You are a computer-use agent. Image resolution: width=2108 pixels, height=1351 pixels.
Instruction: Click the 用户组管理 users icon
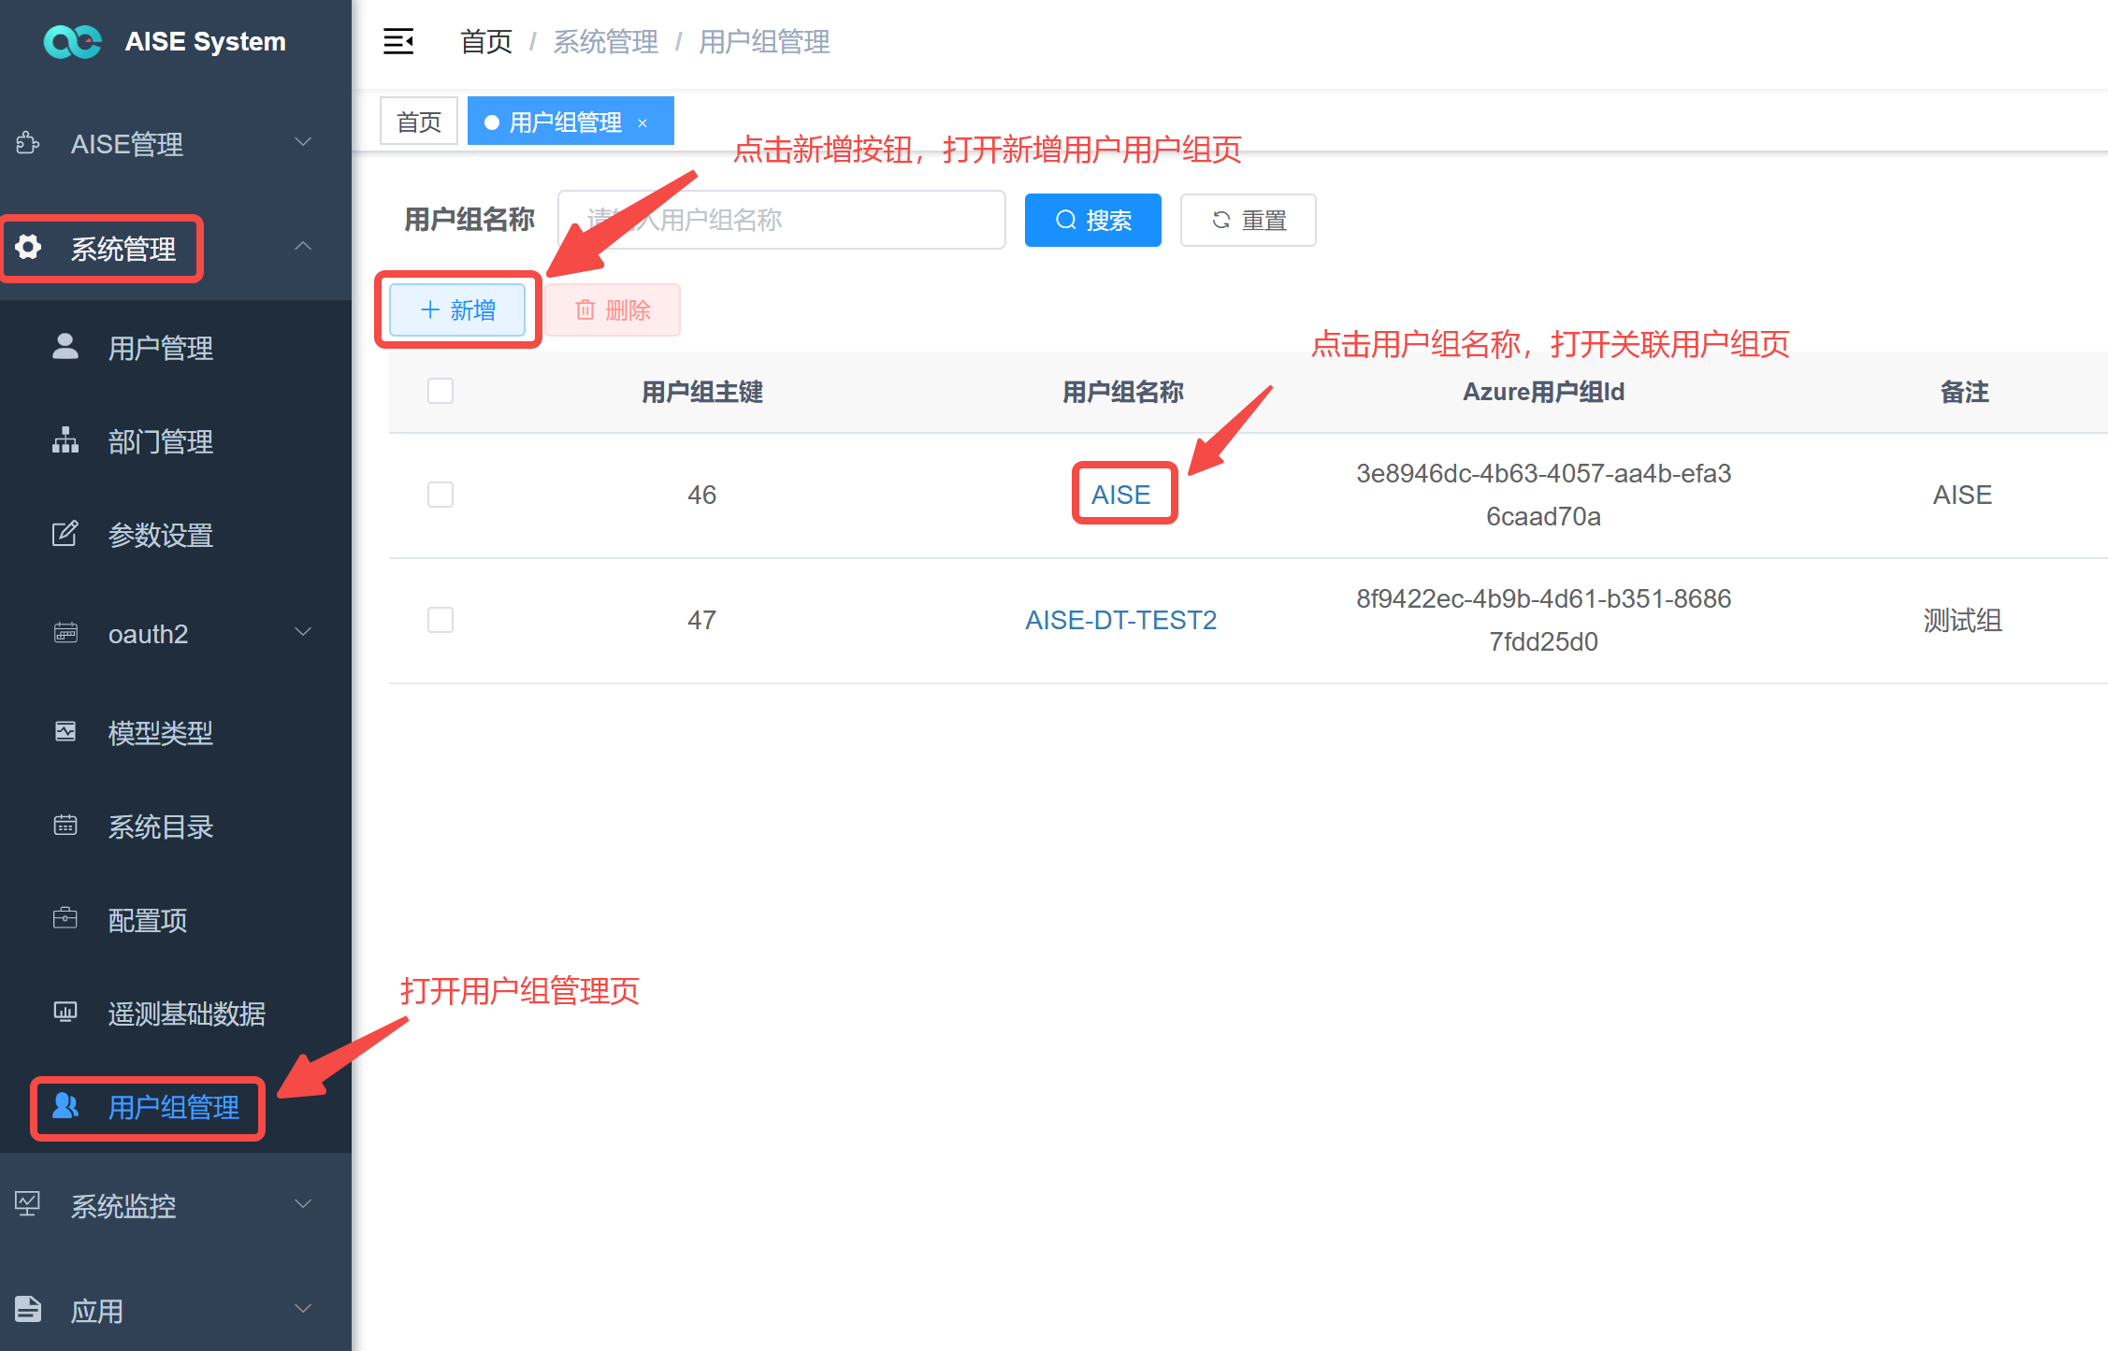point(65,1106)
